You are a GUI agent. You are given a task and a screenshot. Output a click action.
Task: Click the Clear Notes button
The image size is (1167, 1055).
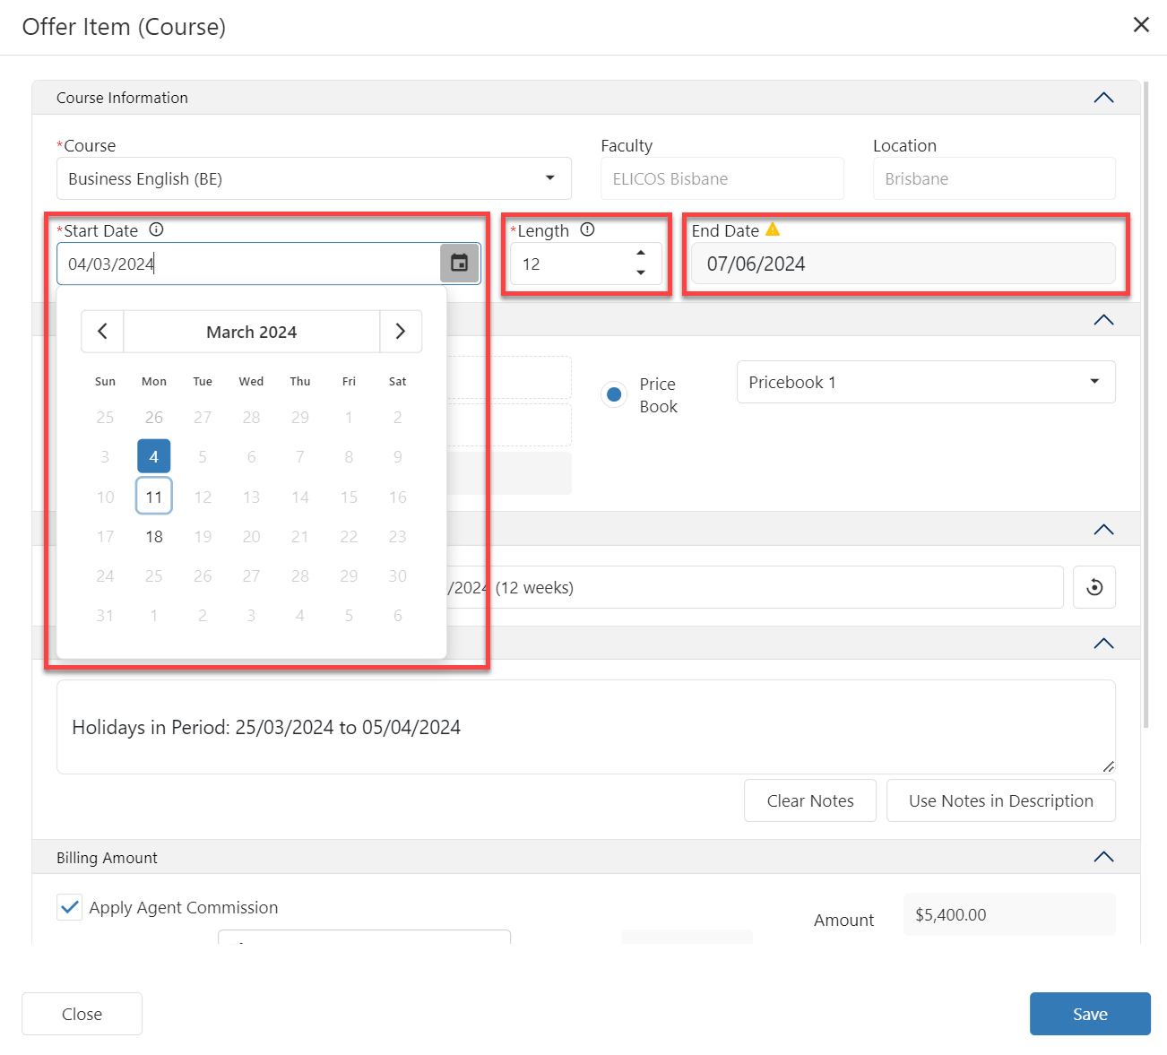[809, 800]
